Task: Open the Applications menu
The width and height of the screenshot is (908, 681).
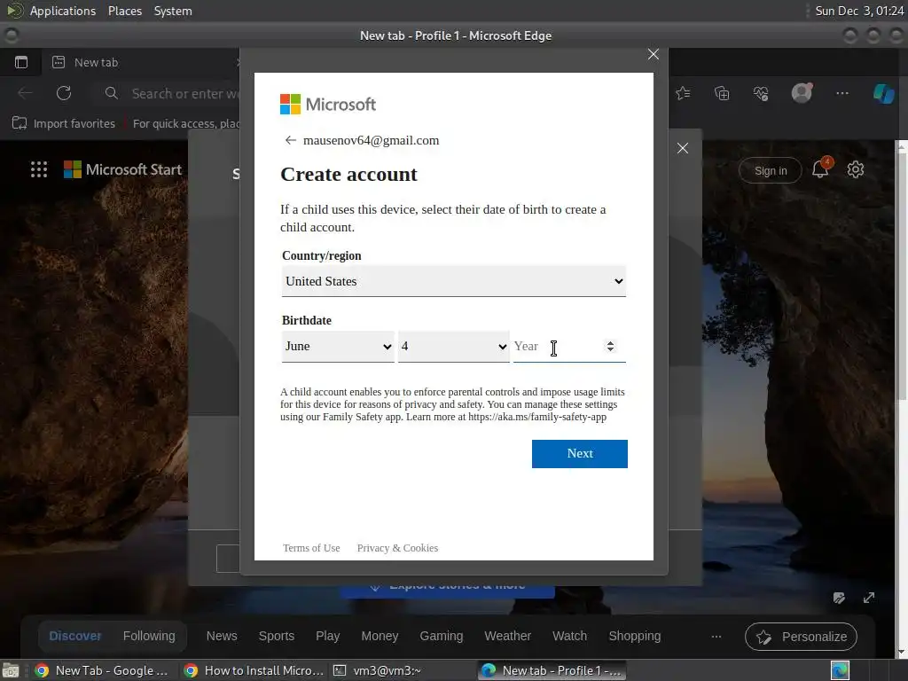Action: click(x=63, y=11)
